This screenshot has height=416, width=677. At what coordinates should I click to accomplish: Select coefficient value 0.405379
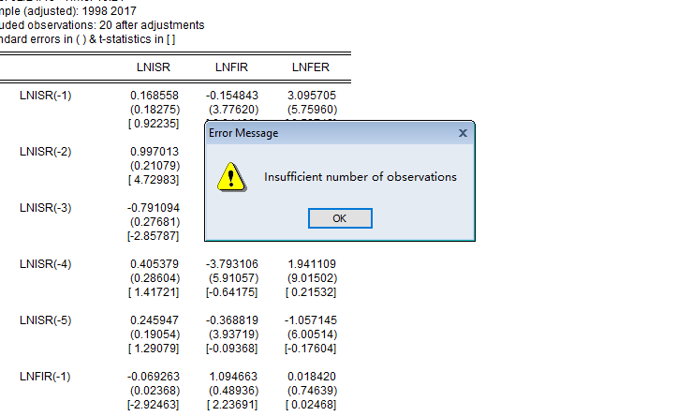point(155,264)
